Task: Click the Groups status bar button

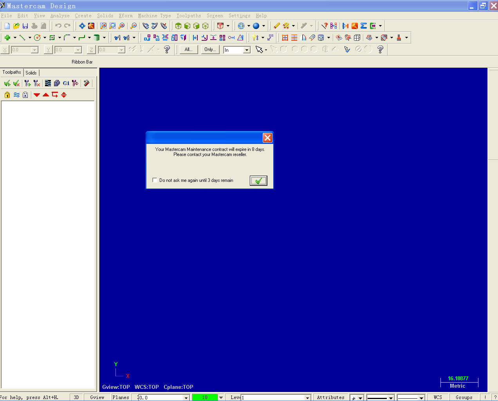Action: 464,397
